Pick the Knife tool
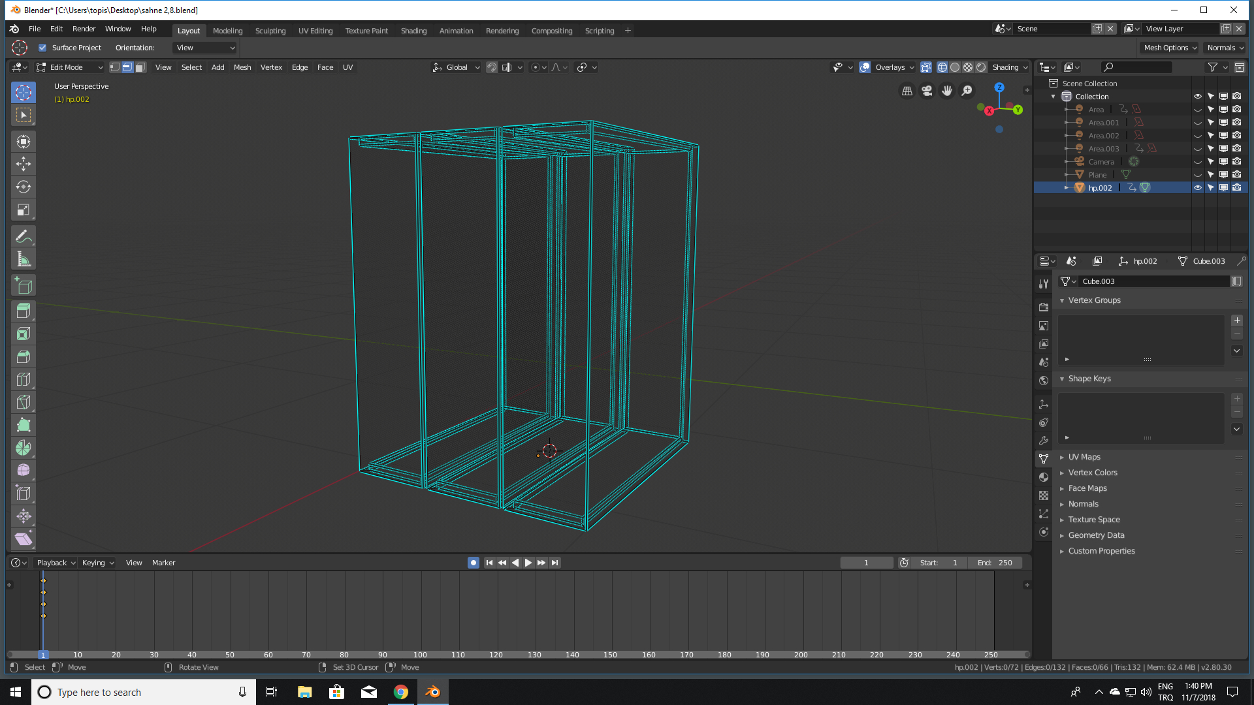Image resolution: width=1254 pixels, height=705 pixels. click(x=24, y=402)
